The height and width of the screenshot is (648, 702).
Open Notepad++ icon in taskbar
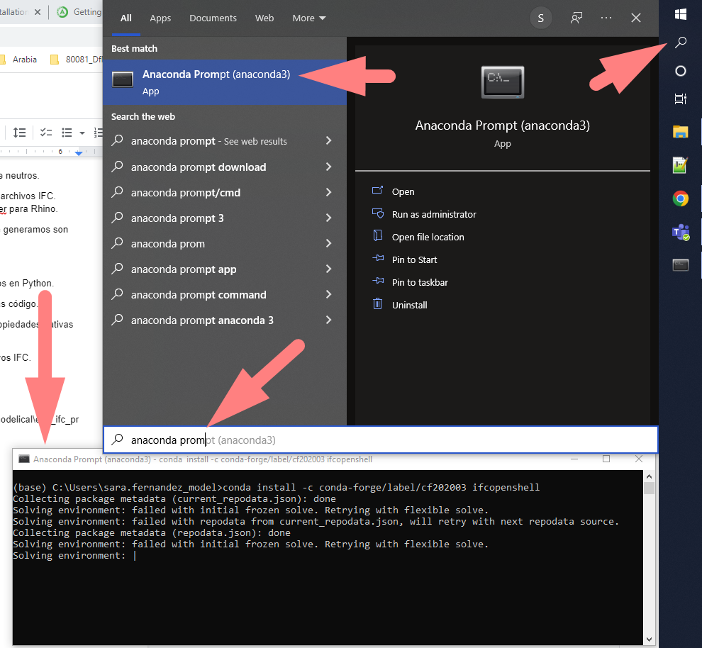(x=681, y=165)
